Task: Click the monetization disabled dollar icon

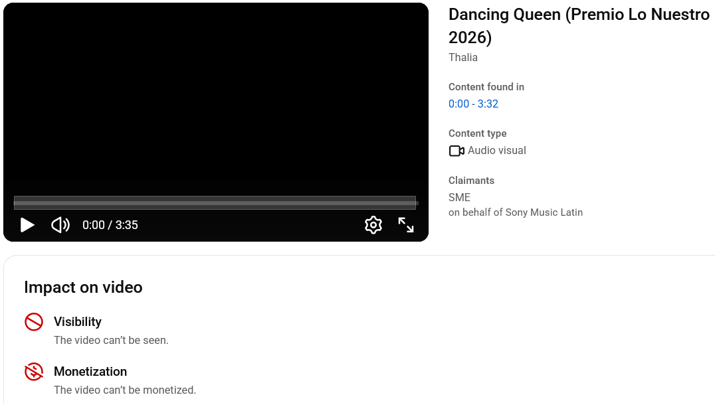Action: [34, 372]
